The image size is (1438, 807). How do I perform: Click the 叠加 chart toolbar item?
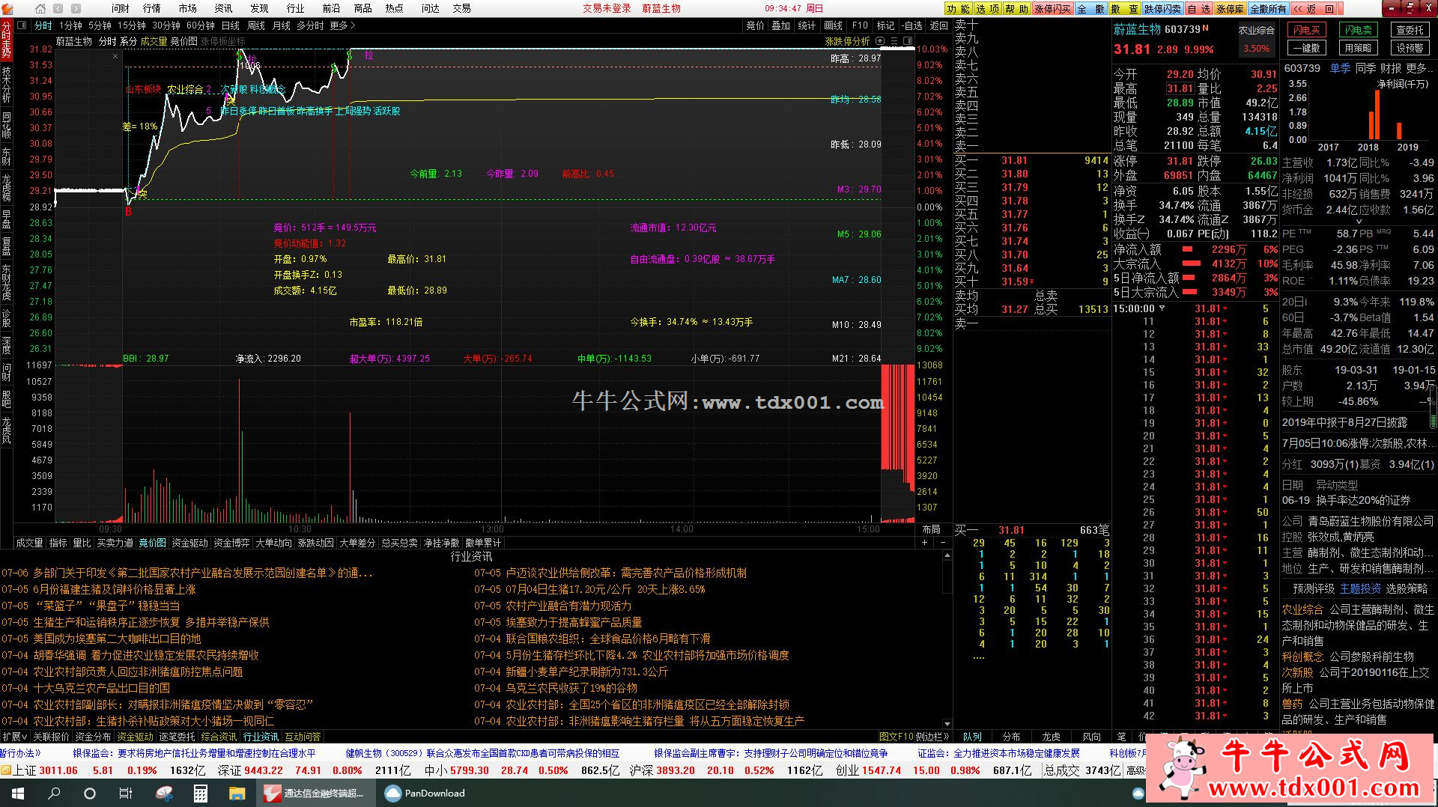click(x=781, y=25)
